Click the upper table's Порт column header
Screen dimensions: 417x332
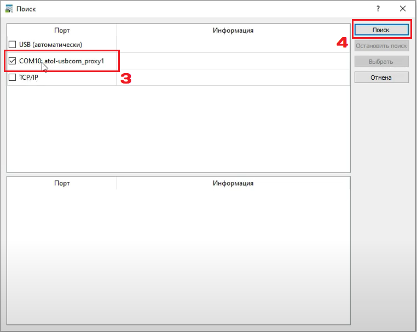tap(62, 31)
